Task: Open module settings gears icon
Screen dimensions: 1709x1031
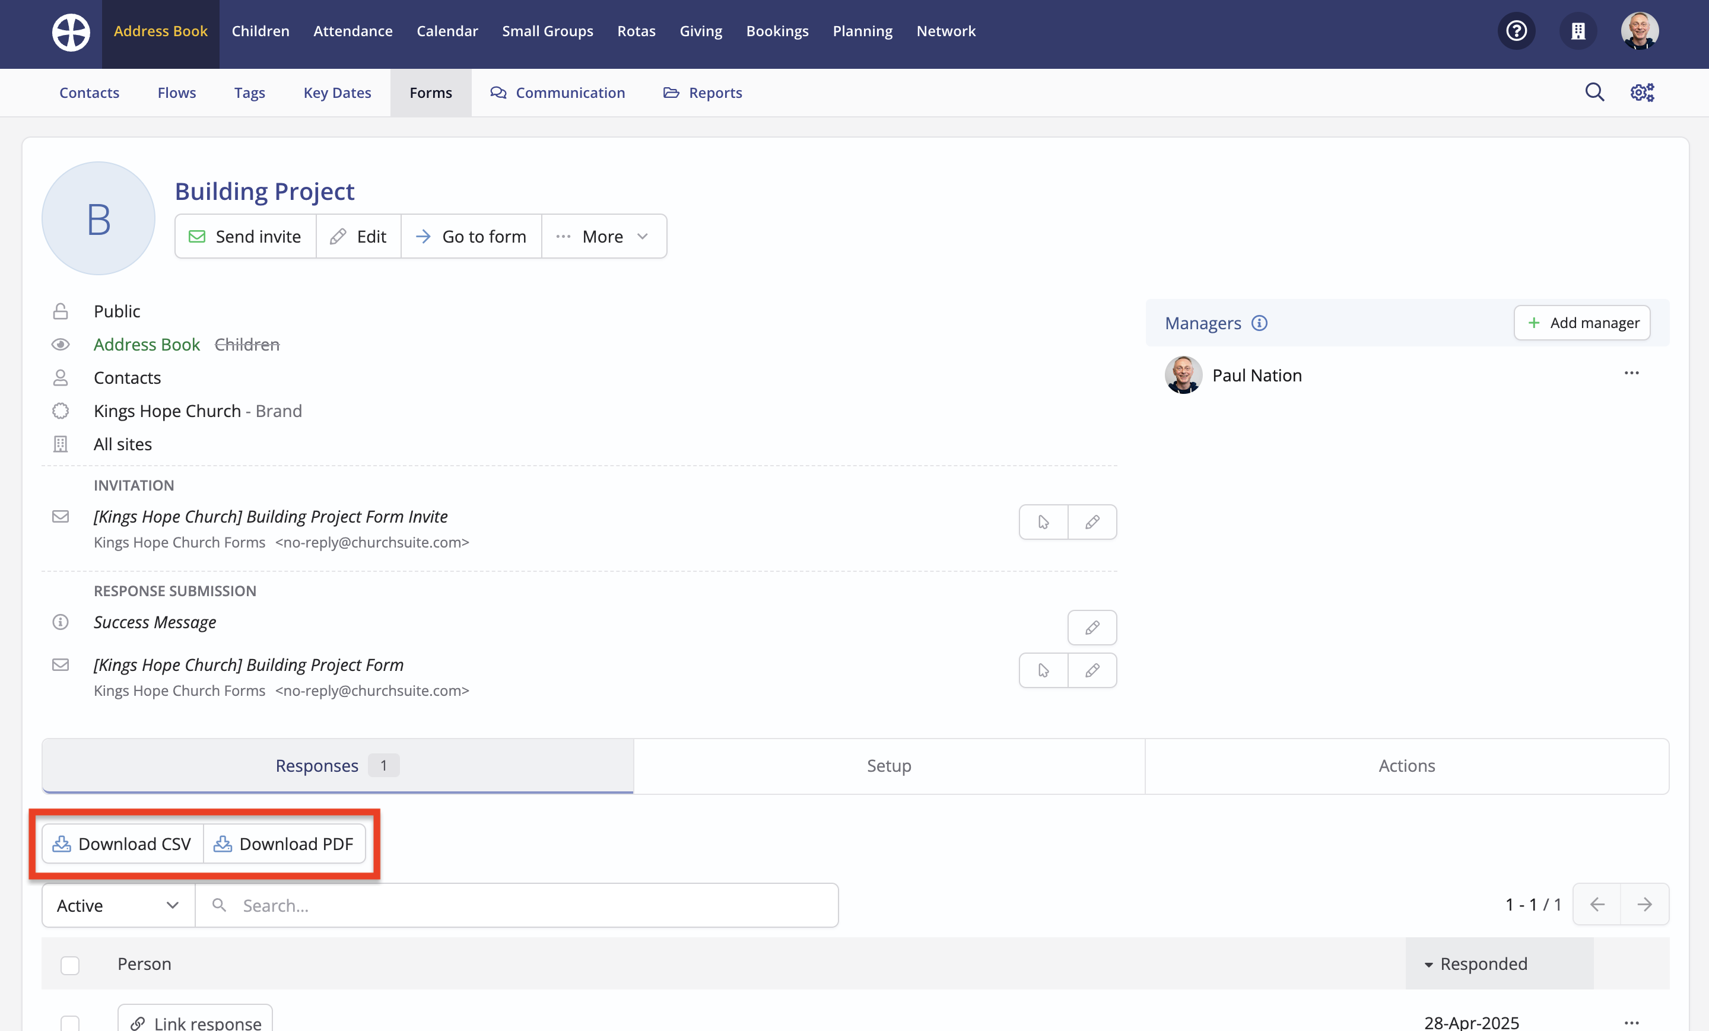Action: click(x=1642, y=92)
